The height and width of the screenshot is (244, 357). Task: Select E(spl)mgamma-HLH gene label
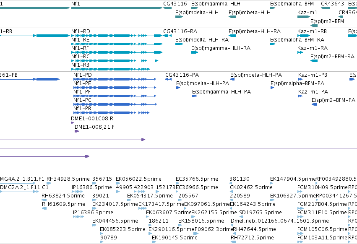216,4
